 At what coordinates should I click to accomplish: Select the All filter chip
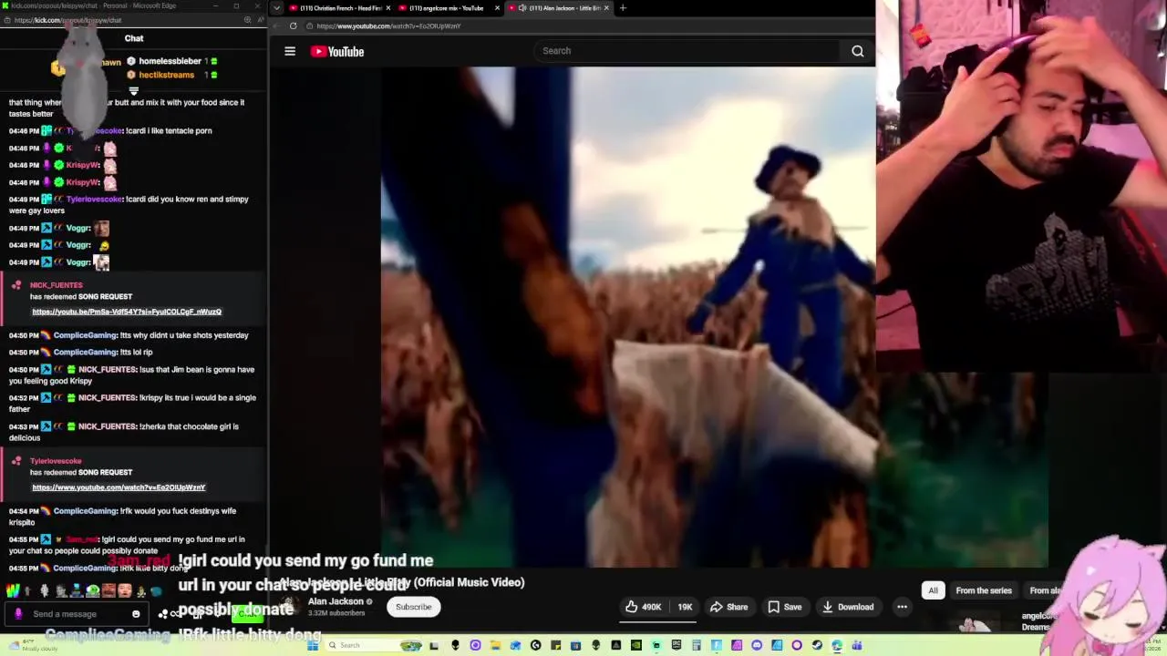click(933, 590)
